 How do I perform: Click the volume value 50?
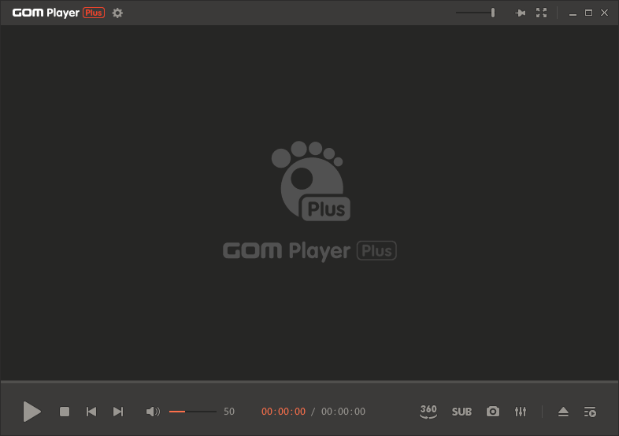point(229,412)
